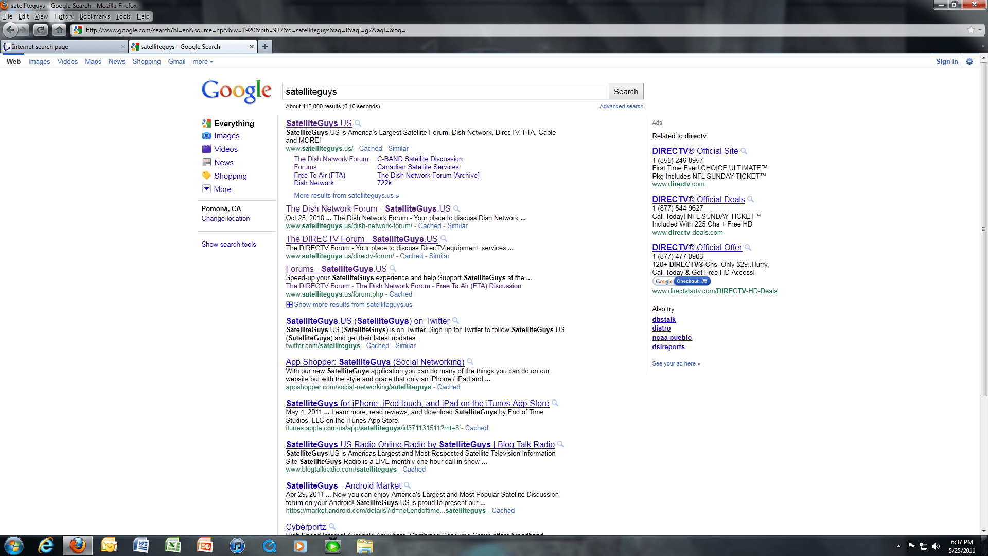The width and height of the screenshot is (988, 556).
Task: Click preview magnifier beside Twitter result
Action: (x=456, y=321)
